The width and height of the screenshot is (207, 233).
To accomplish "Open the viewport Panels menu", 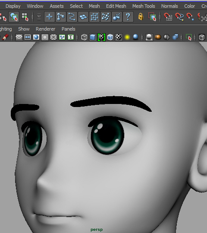I will (69, 29).
